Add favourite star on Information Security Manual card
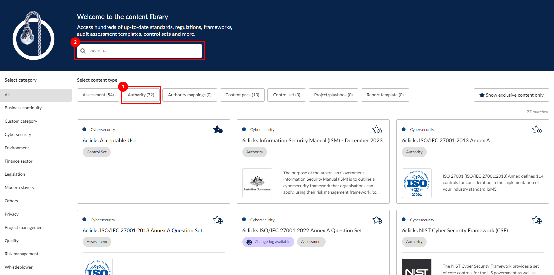 [377, 129]
